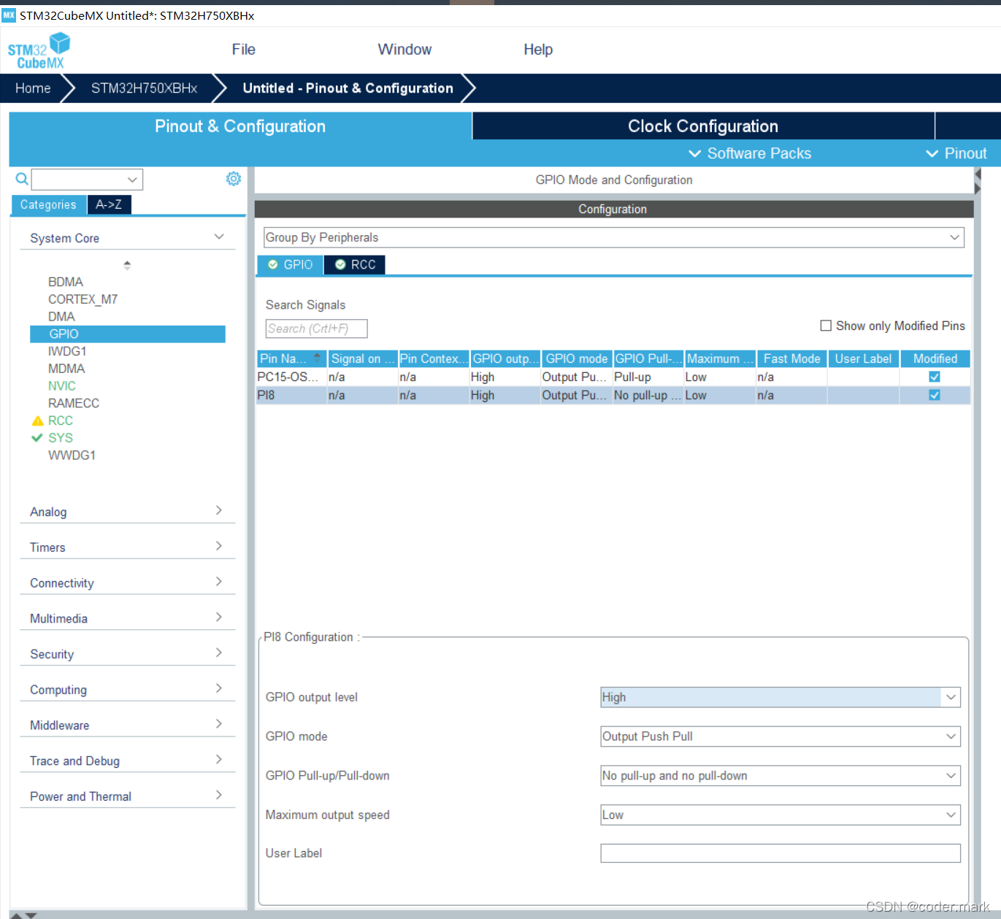Select the PC15-OS... pin row
1001x919 pixels.
click(613, 377)
